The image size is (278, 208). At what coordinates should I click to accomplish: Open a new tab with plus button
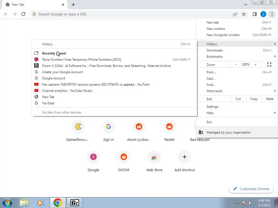pyautogui.click(x=73, y=5)
